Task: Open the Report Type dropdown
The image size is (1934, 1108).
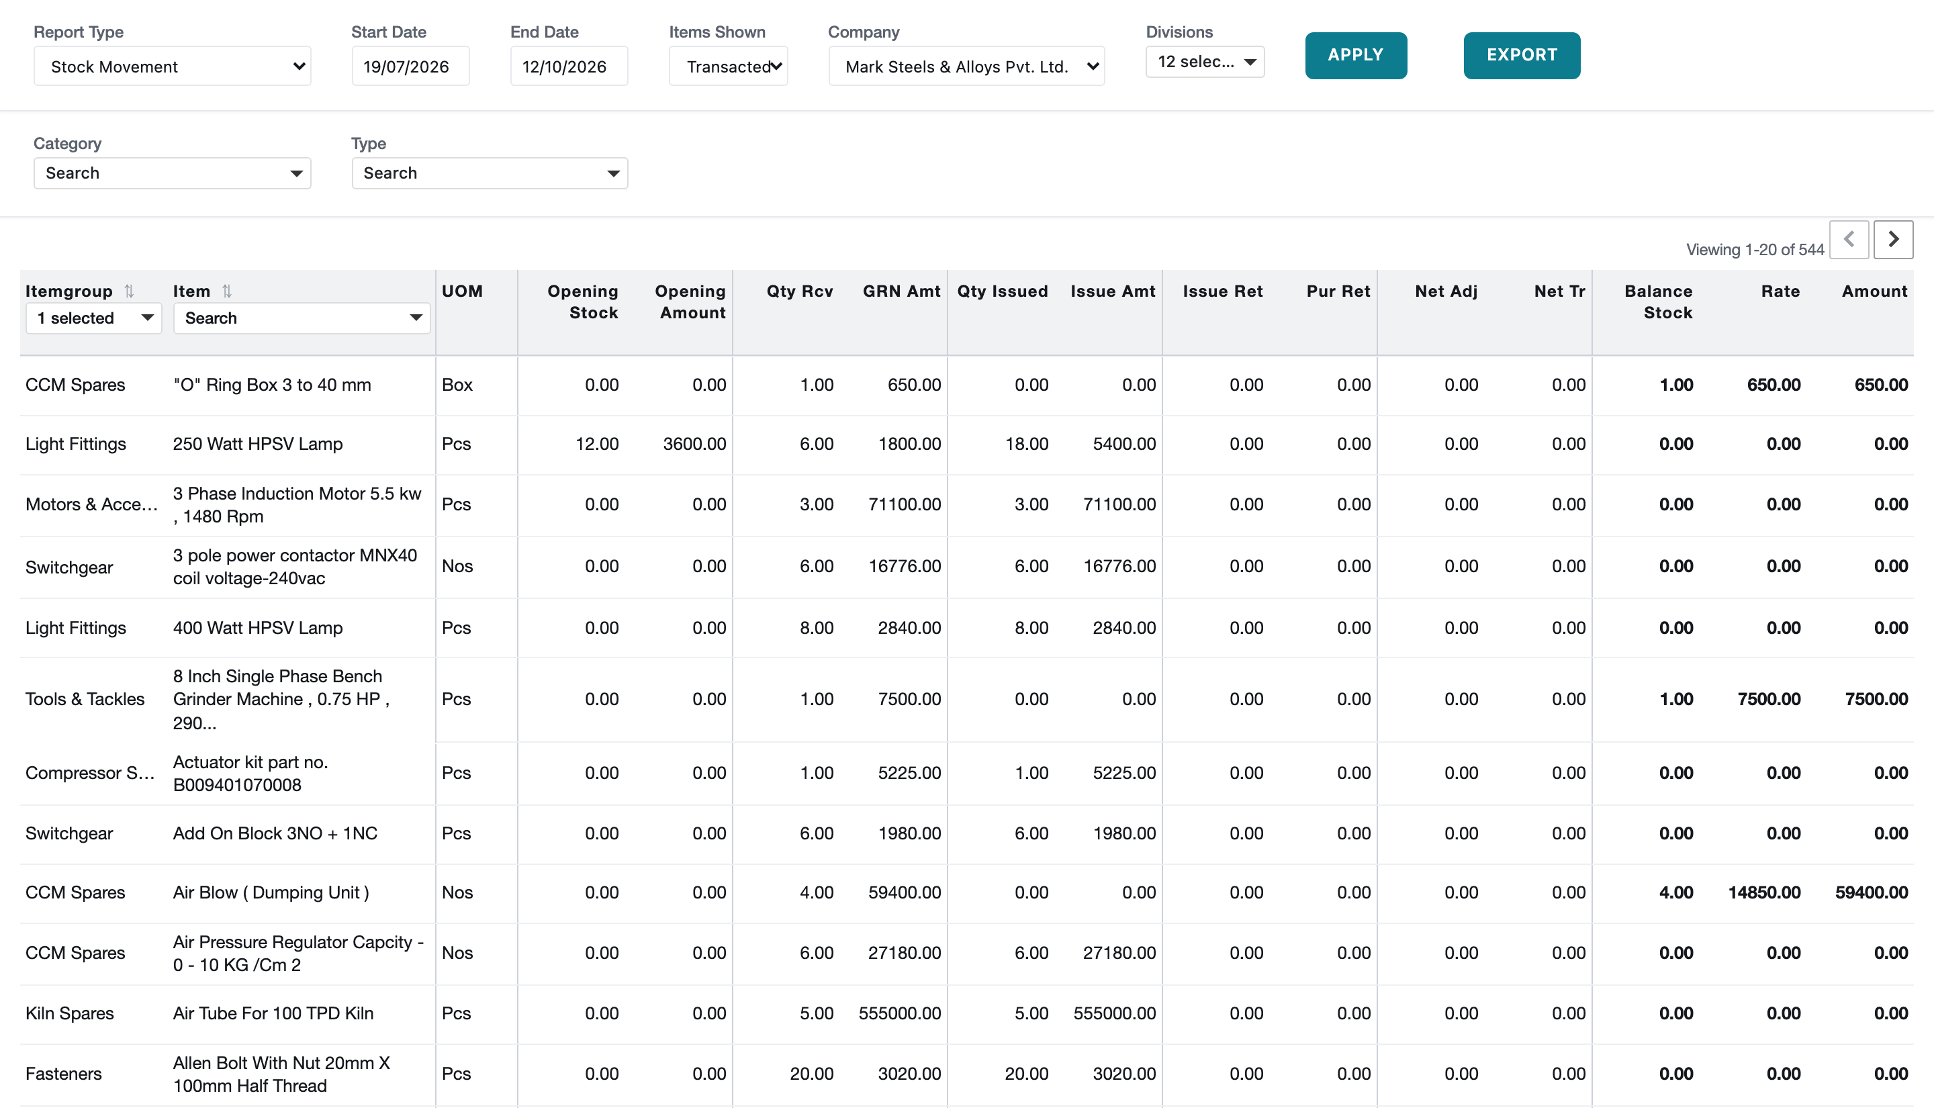Action: [x=172, y=66]
